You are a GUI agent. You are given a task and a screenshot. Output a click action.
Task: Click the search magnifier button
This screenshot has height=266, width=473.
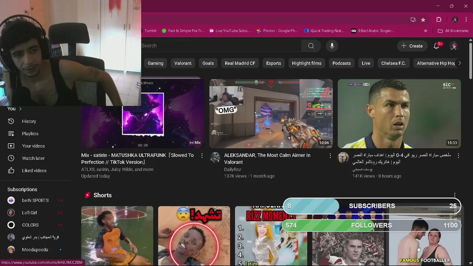pos(311,46)
